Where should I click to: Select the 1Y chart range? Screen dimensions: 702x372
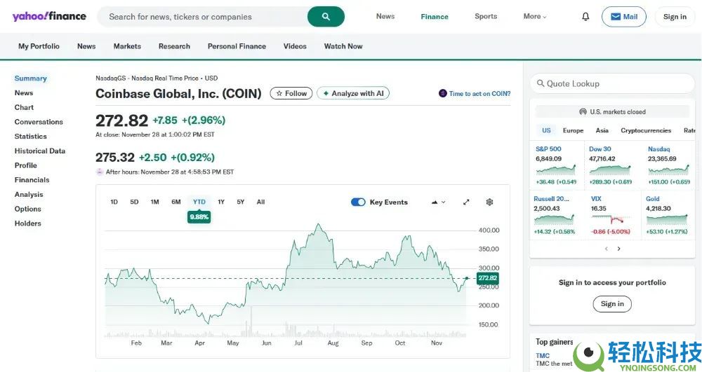[x=221, y=202]
